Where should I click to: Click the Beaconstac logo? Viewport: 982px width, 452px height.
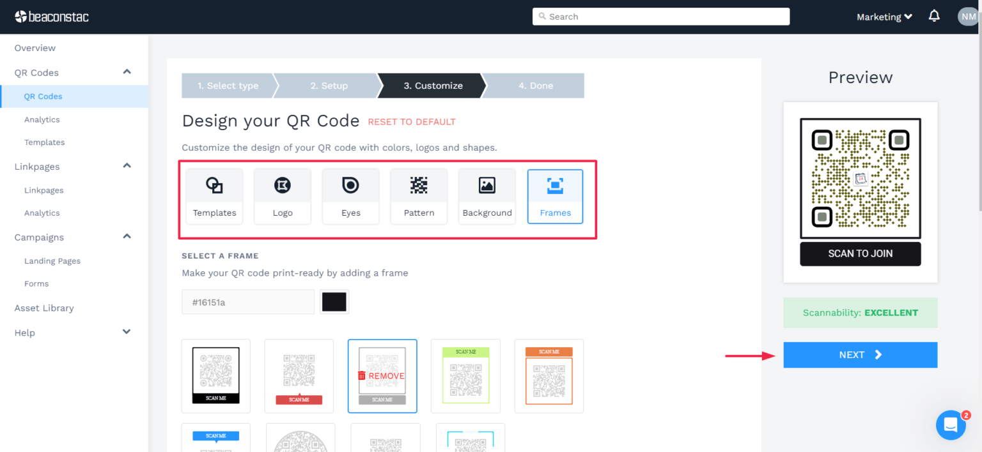click(52, 17)
